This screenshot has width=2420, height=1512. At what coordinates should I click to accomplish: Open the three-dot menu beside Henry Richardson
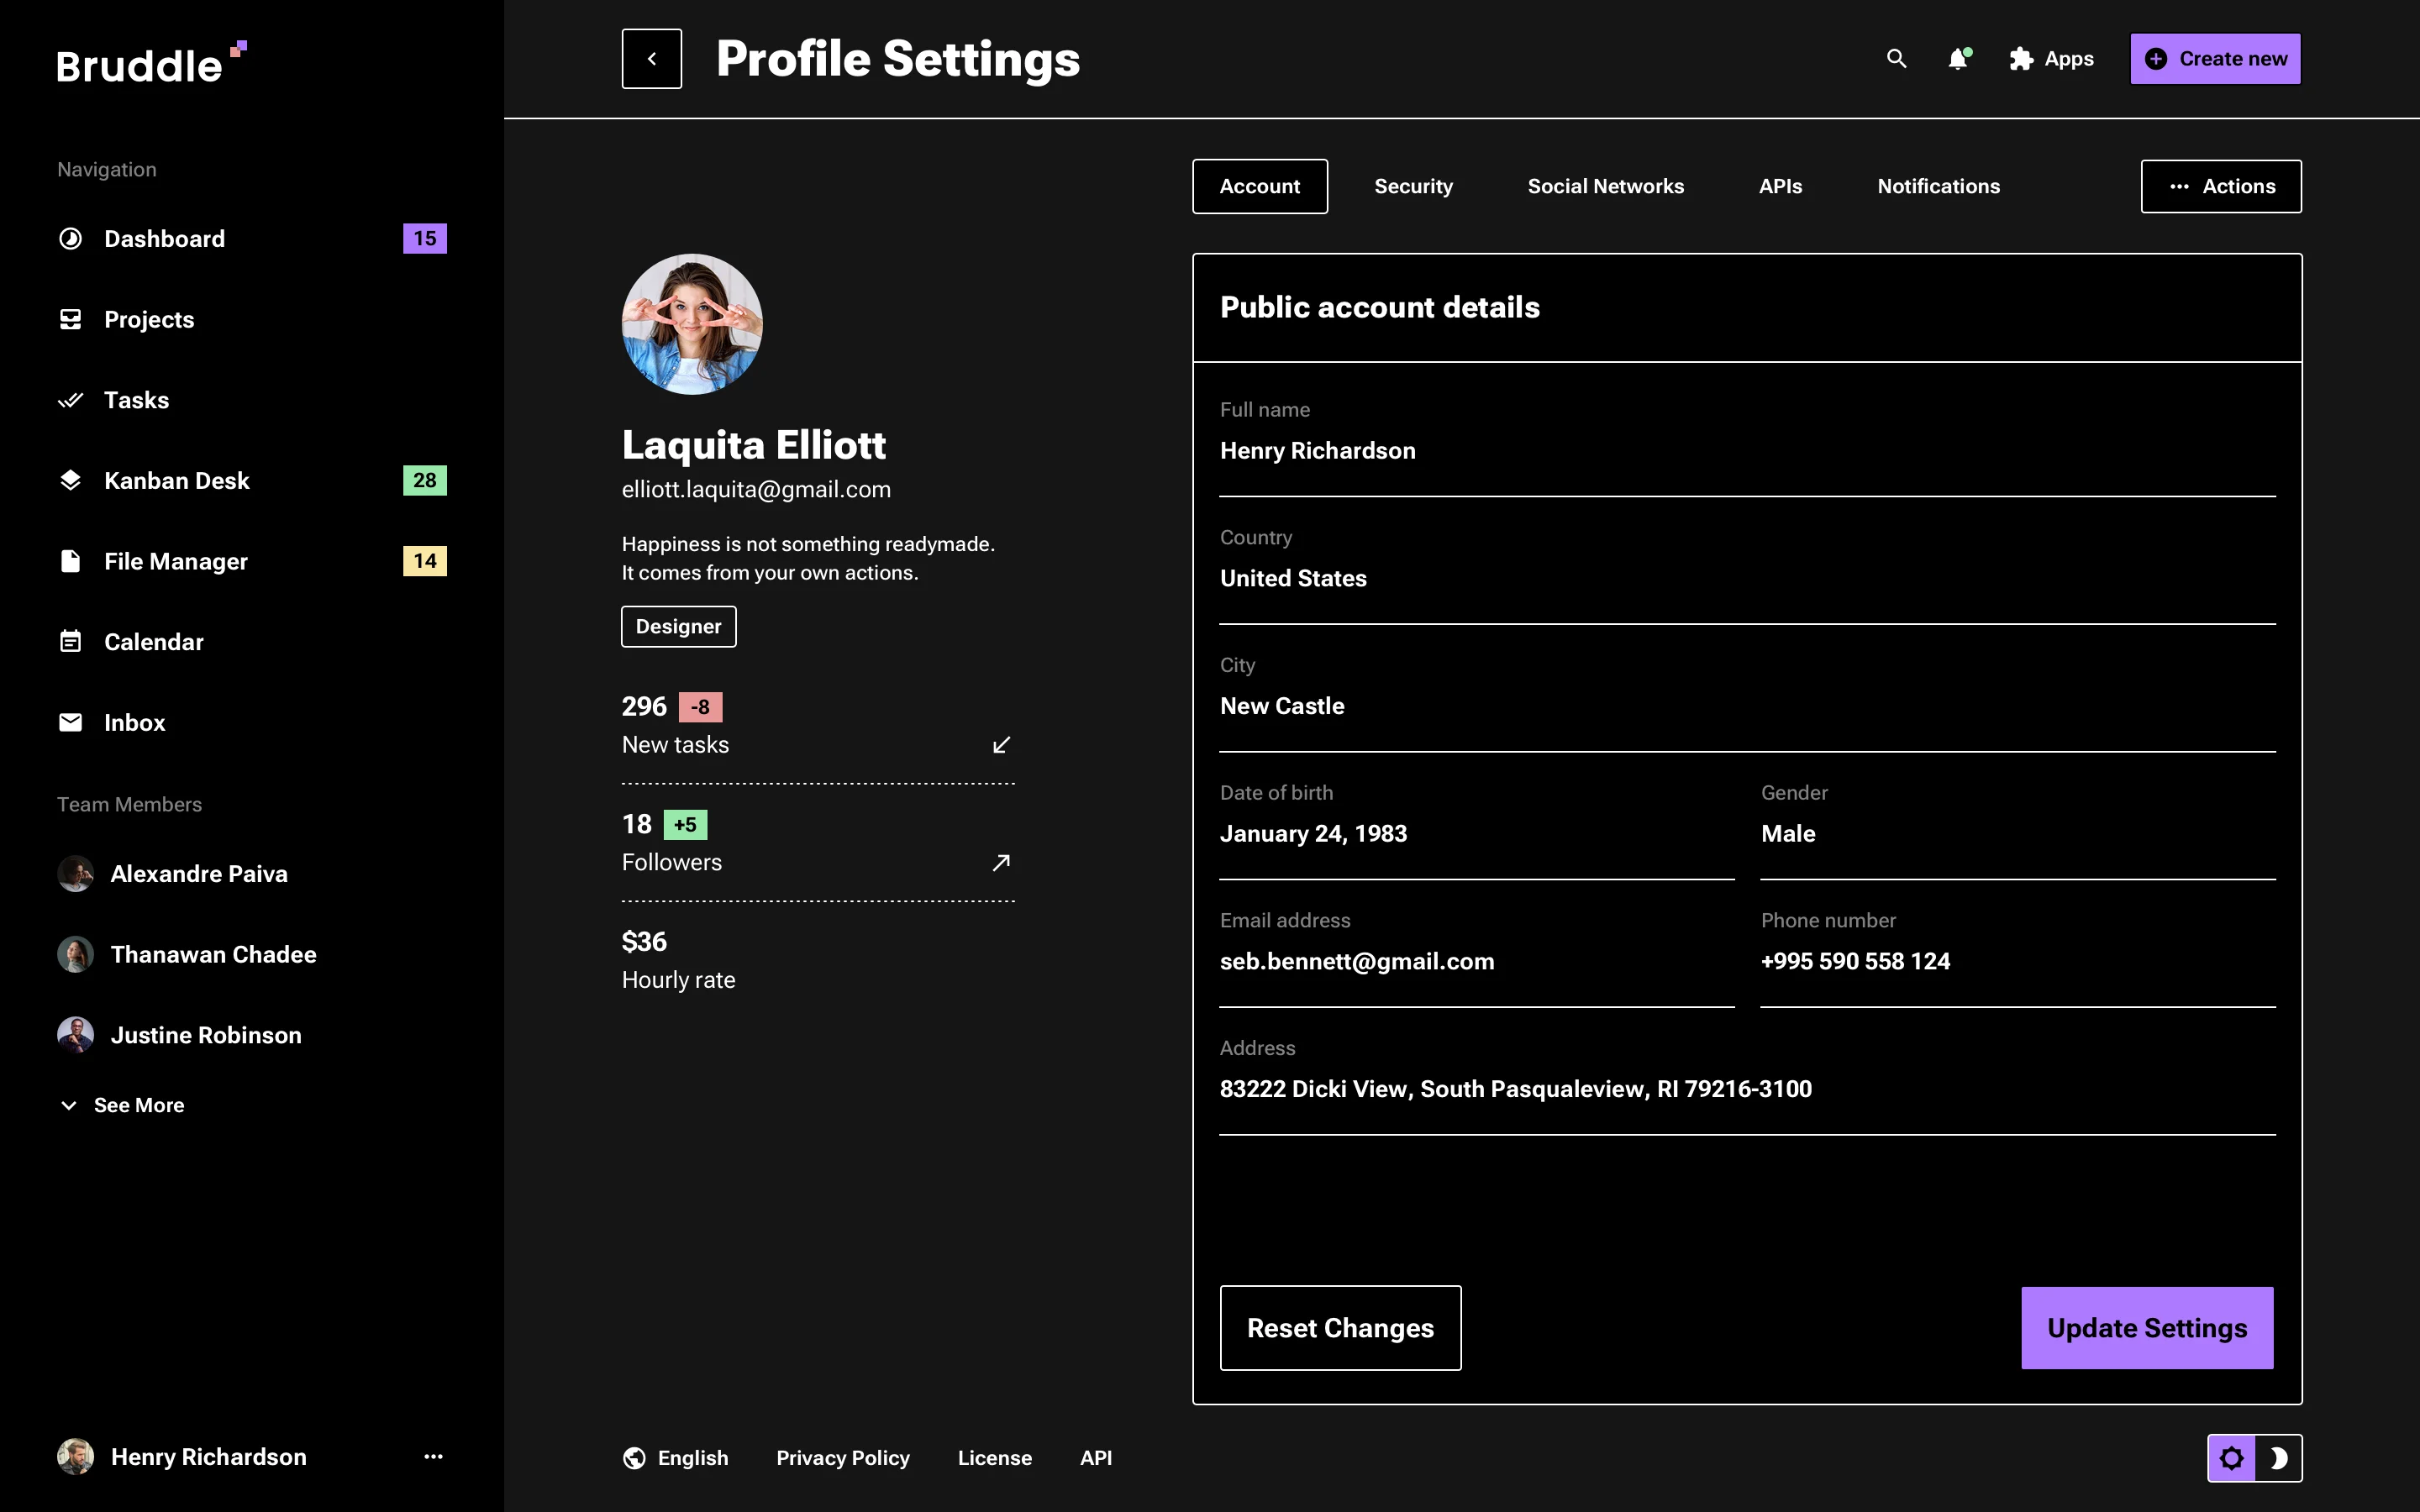click(x=432, y=1457)
